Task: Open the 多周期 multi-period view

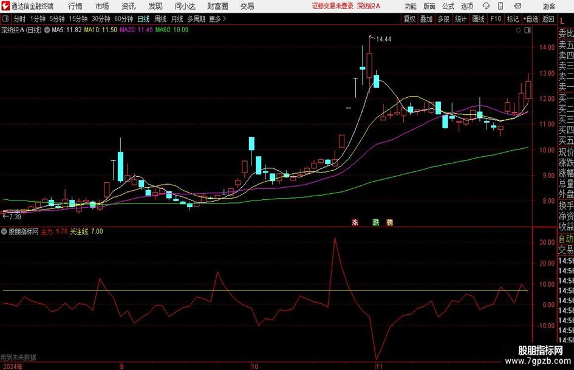Action: (196, 19)
